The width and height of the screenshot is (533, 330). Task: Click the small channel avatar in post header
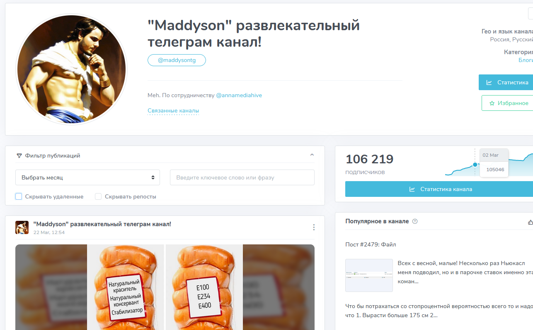(x=22, y=227)
